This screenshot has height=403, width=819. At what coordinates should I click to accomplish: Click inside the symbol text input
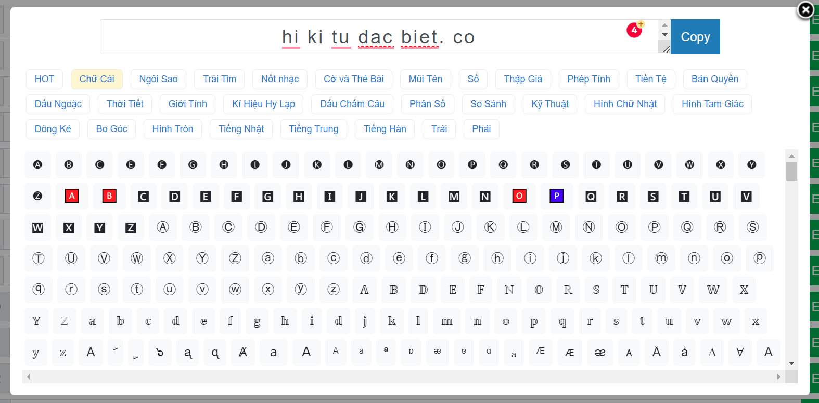(379, 37)
